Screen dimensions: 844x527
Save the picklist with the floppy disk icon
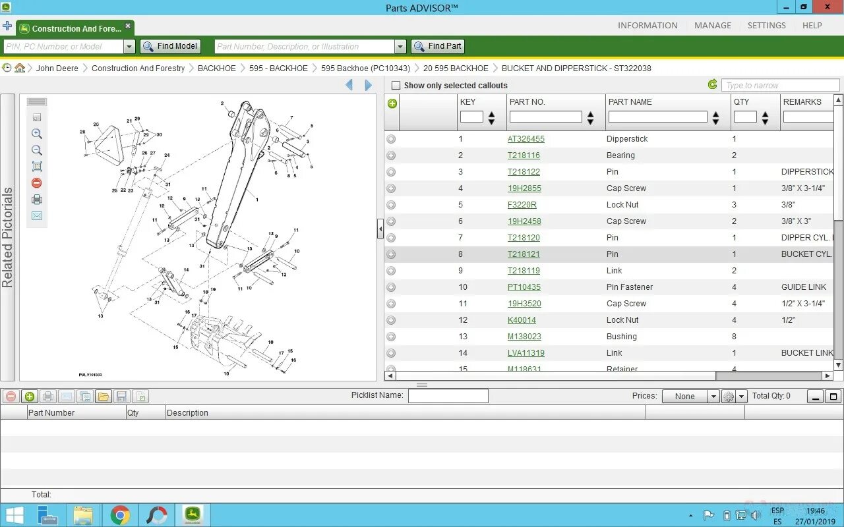click(121, 397)
